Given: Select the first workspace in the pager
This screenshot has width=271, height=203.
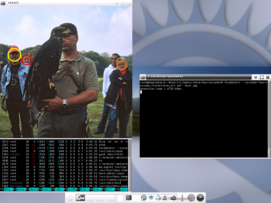Looking at the screenshot, I should (x=80, y=198).
